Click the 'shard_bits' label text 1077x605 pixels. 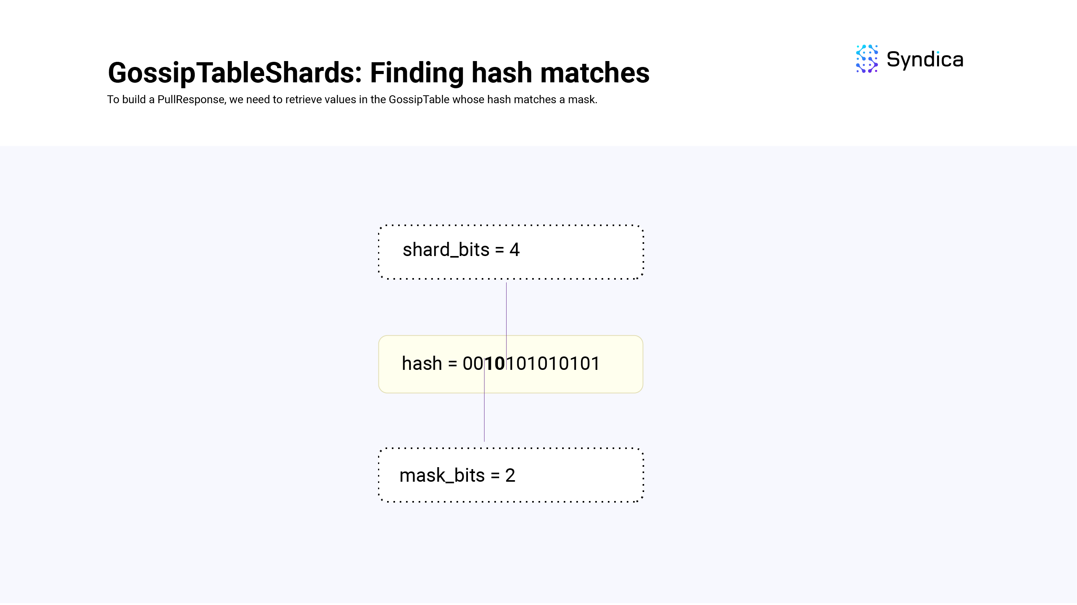click(x=446, y=250)
